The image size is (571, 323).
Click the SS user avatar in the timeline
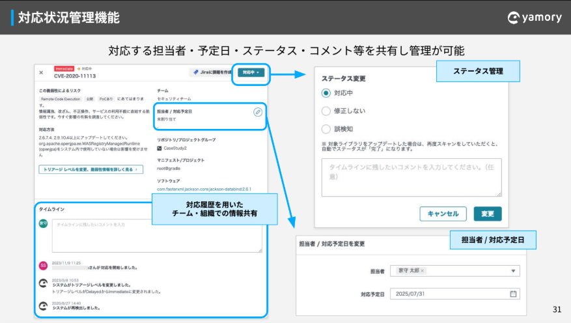43,265
